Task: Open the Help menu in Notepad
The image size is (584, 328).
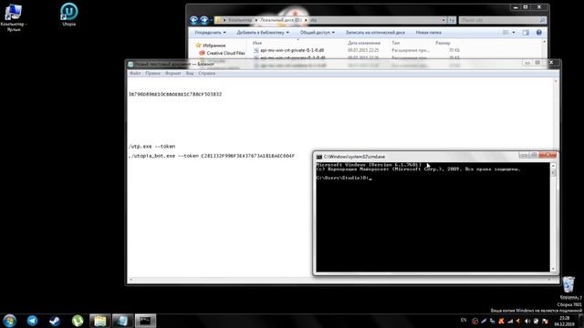Action: point(207,74)
